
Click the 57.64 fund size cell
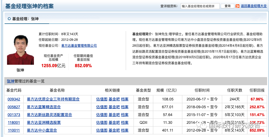point(168,115)
